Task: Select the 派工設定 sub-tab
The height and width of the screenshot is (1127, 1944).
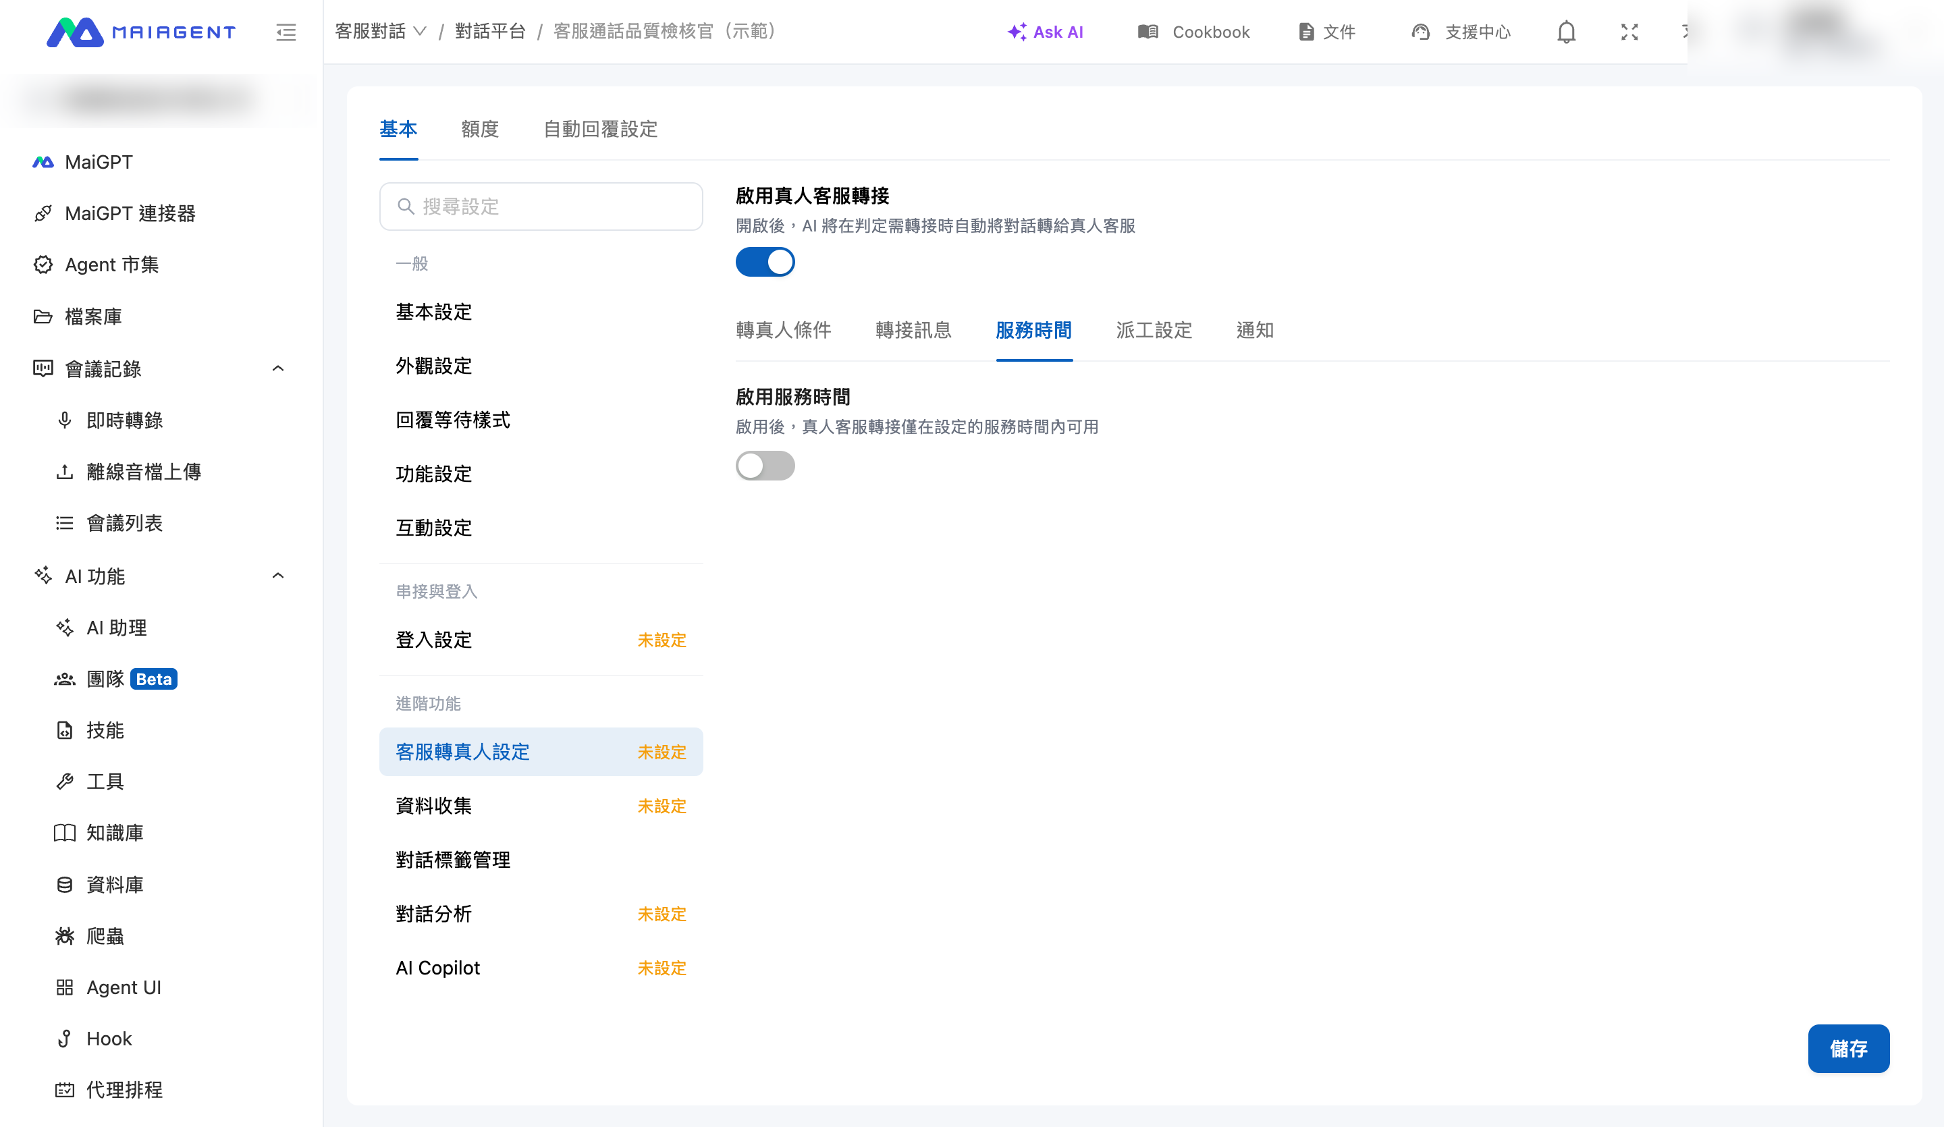Action: coord(1154,330)
